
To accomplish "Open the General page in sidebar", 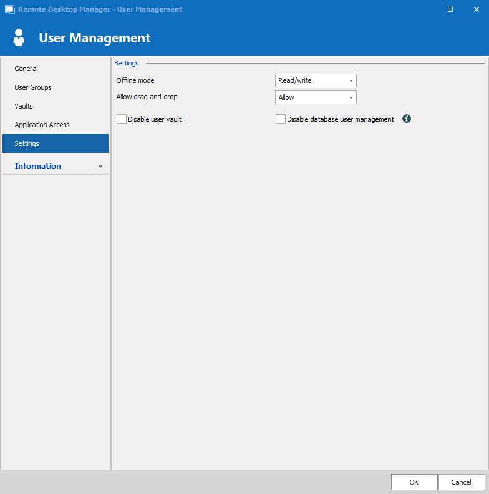I will (26, 69).
